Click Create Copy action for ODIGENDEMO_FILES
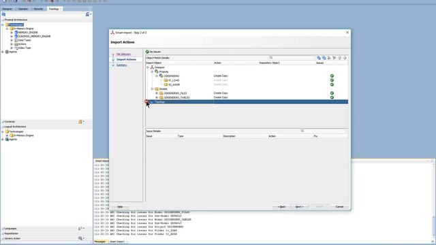Image resolution: width=436 pixels, height=245 pixels. point(221,93)
